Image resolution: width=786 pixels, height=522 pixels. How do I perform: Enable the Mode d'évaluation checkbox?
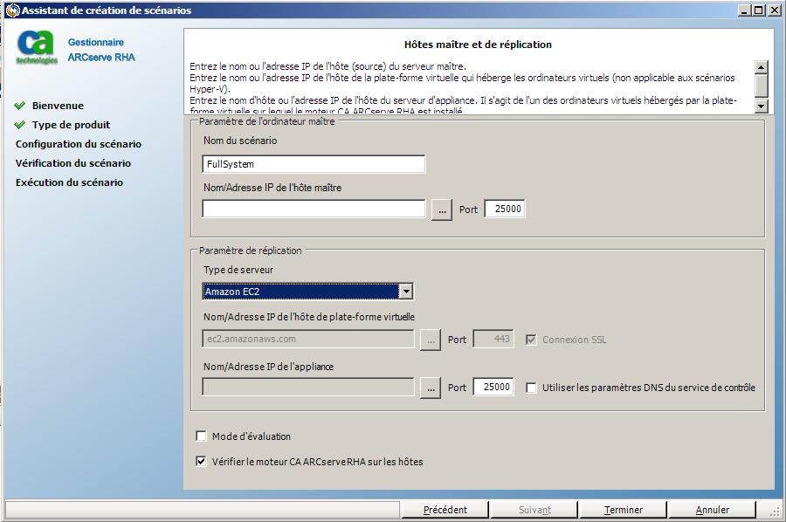click(x=201, y=436)
